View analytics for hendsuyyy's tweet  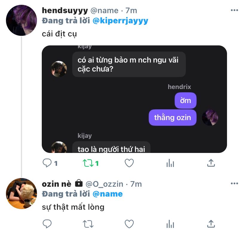170,163
